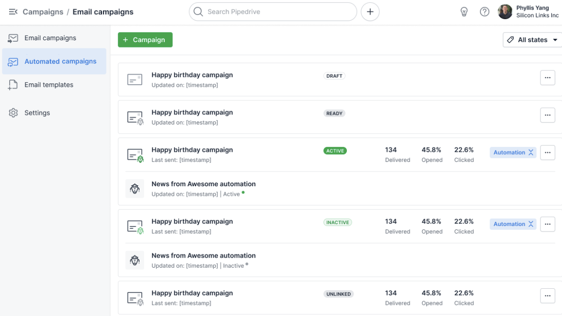562x316 pixels.
Task: Click the Settings gear icon
Action: coord(13,113)
